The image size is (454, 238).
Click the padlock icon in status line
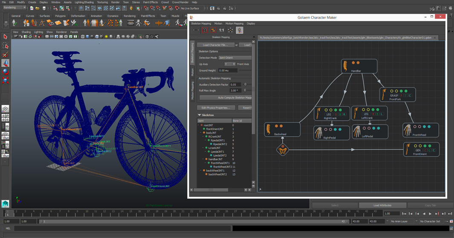pos(131,8)
